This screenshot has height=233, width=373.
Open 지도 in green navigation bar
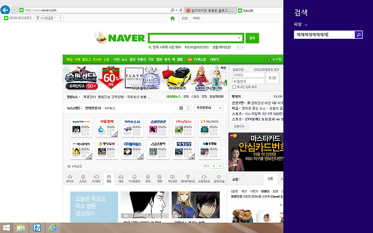[x=151, y=60]
